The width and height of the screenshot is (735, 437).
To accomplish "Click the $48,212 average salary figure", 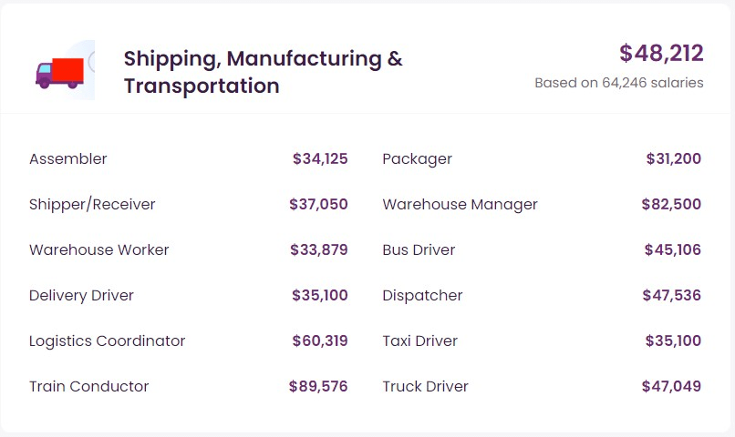I will 661,53.
